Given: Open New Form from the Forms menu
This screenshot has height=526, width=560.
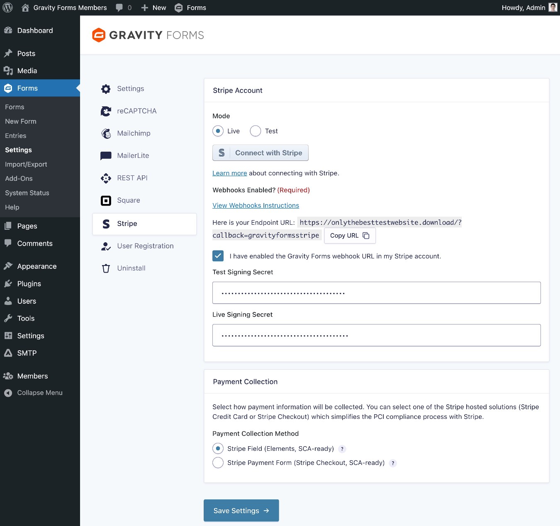Looking at the screenshot, I should coord(20,121).
